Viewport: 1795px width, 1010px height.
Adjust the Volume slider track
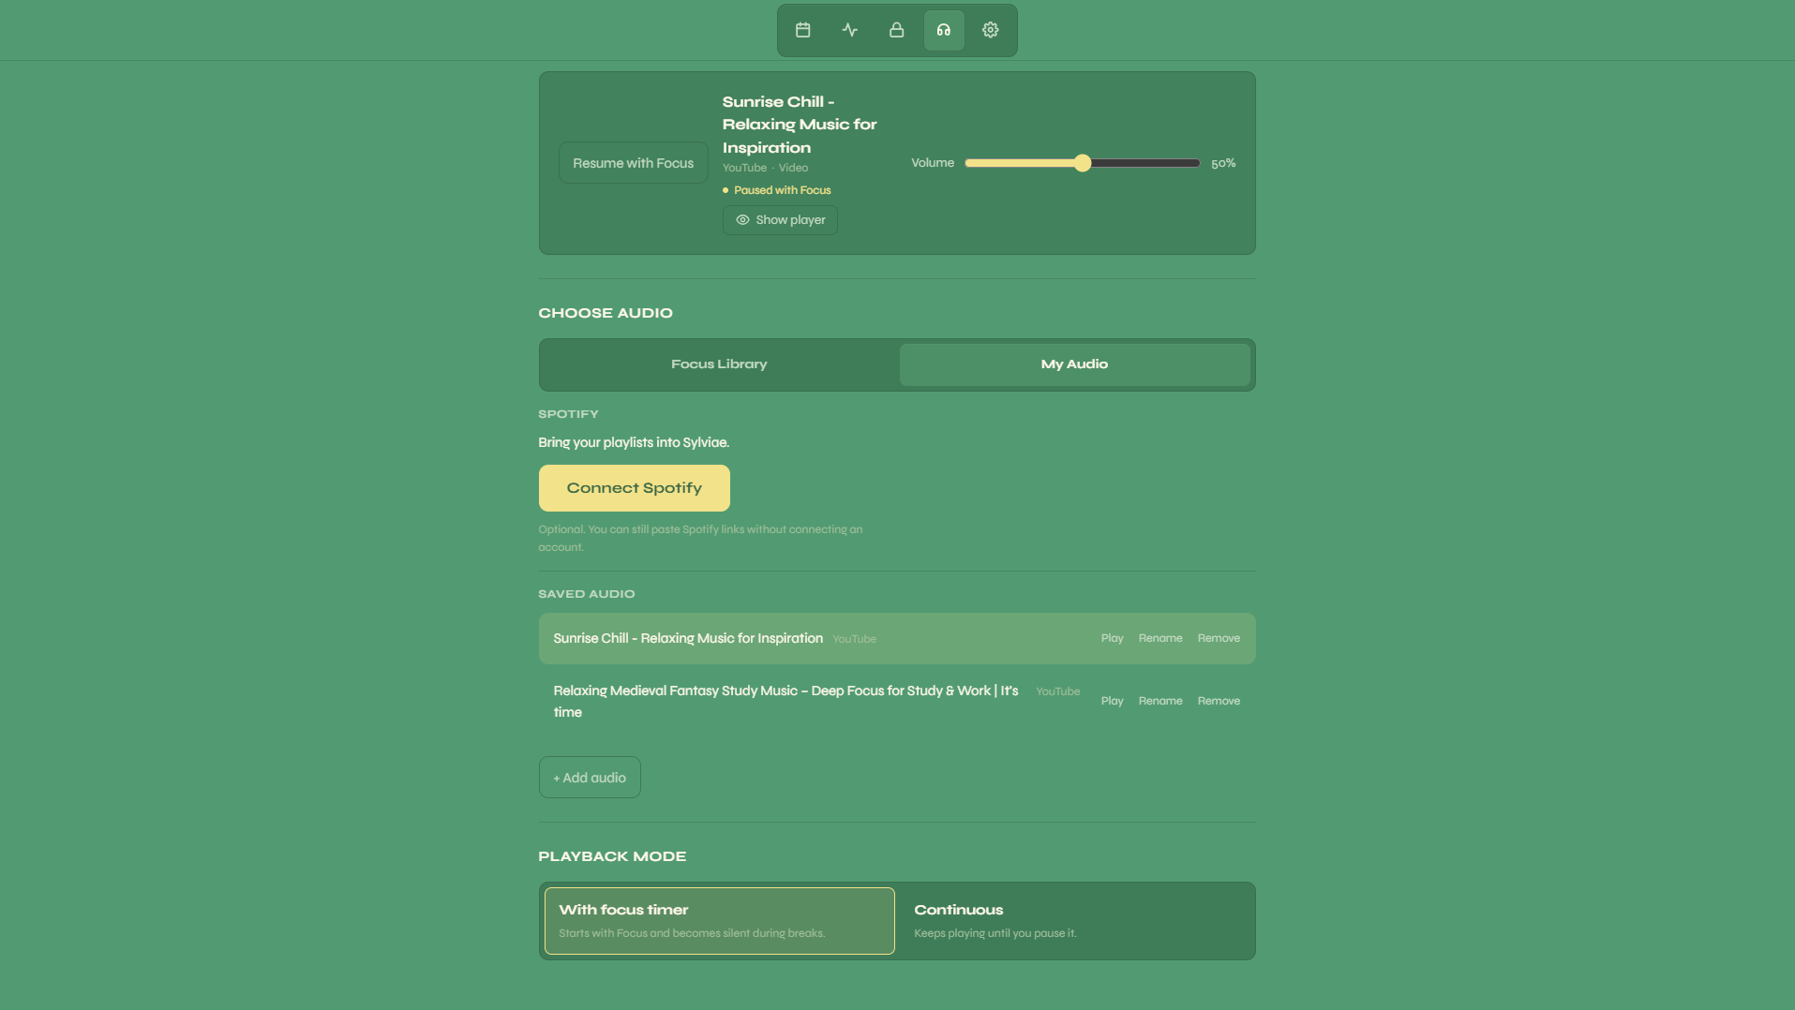coord(1083,163)
